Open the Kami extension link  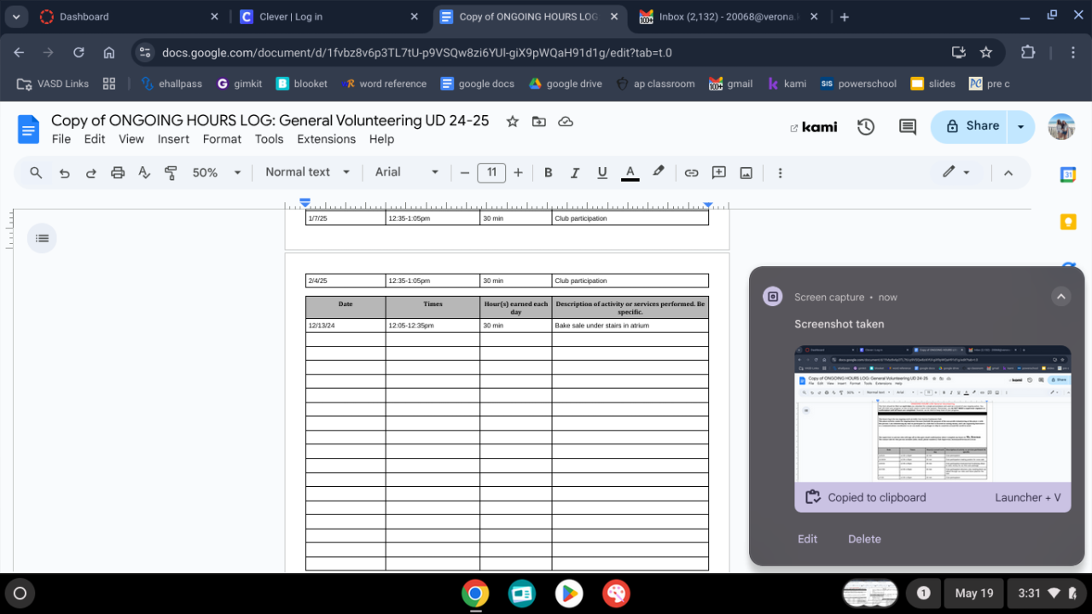(814, 127)
